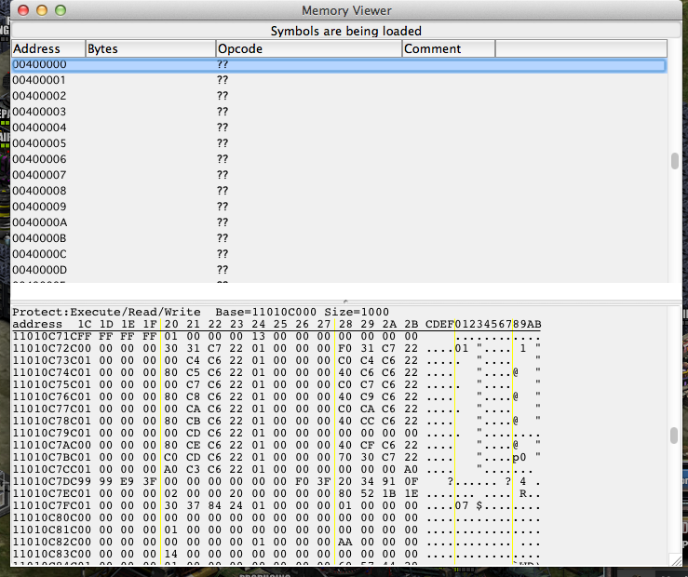Click the 'Symbols are being loaded' status text
Image resolution: width=688 pixels, height=577 pixels.
click(345, 31)
